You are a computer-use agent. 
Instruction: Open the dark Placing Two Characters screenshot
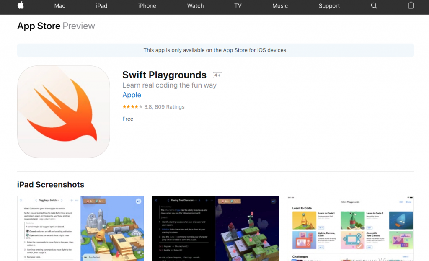click(x=215, y=228)
